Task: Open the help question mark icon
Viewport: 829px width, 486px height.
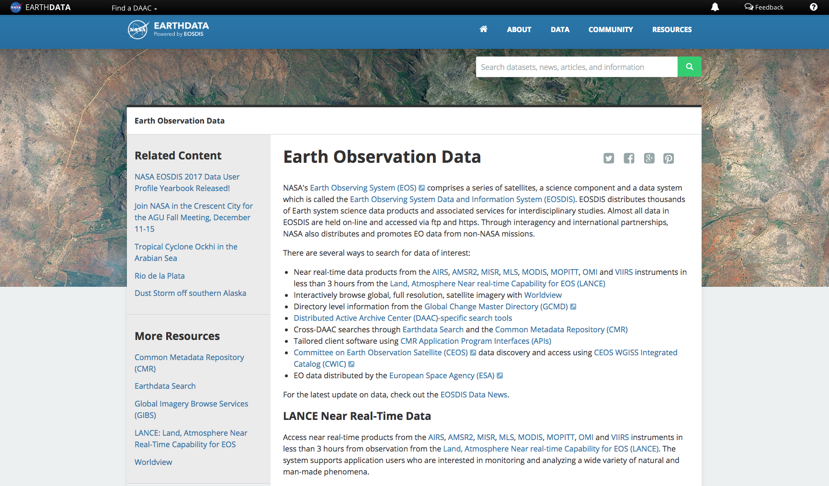Action: pos(814,7)
